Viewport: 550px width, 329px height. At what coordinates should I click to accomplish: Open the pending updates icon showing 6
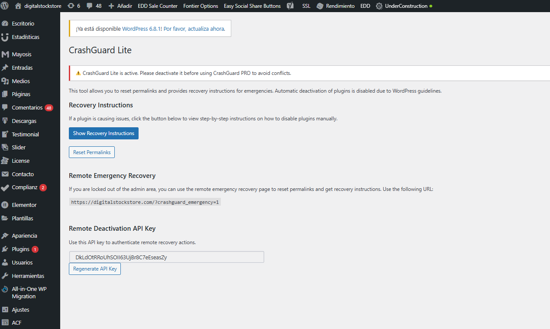click(74, 6)
